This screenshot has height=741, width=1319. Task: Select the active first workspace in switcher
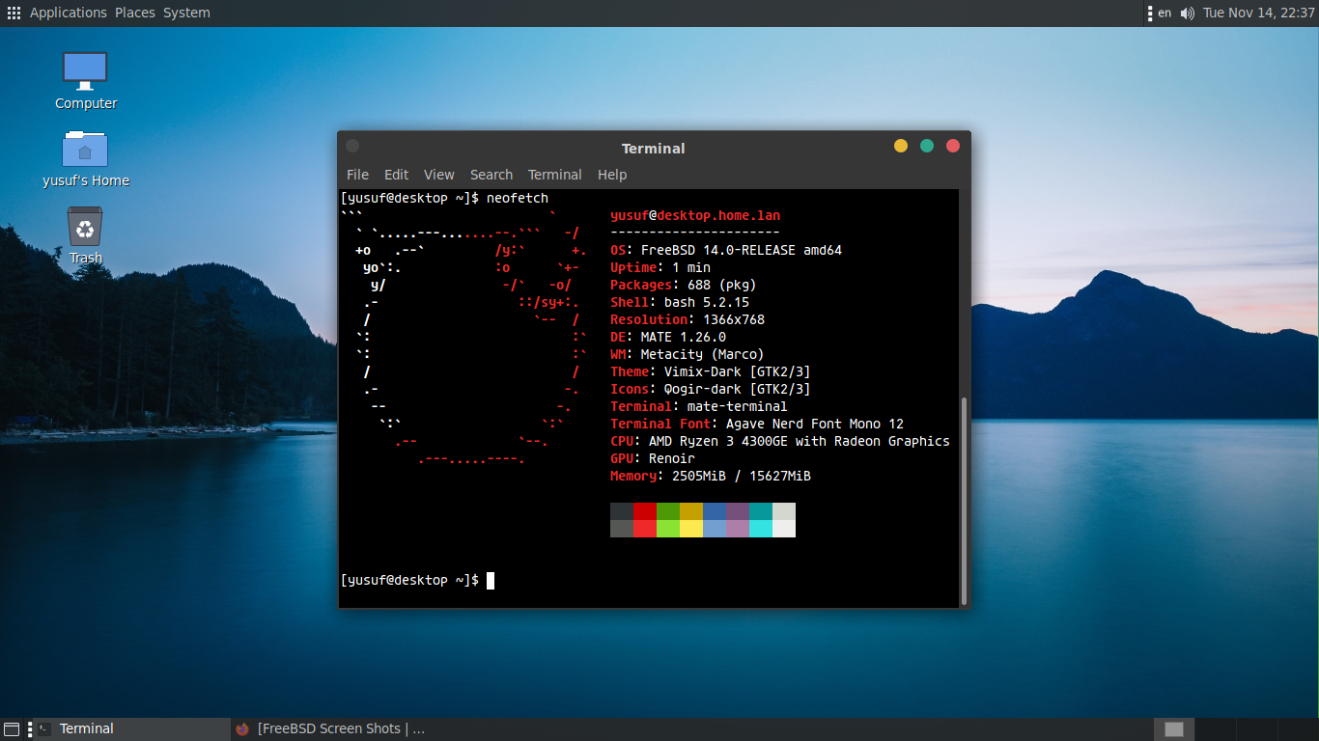tap(1174, 729)
